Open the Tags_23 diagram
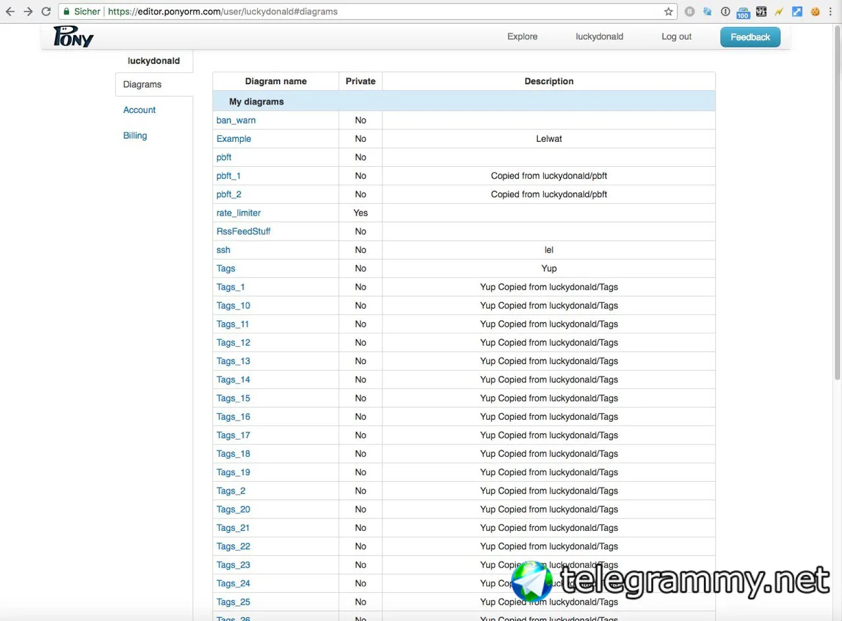The height and width of the screenshot is (621, 842). pos(234,564)
